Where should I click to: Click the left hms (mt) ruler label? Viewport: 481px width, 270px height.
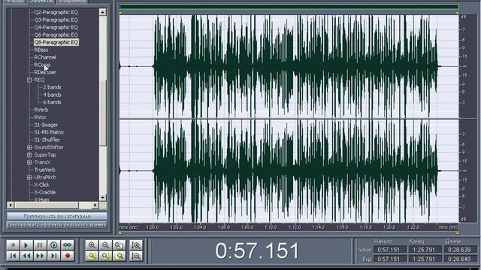click(x=129, y=227)
